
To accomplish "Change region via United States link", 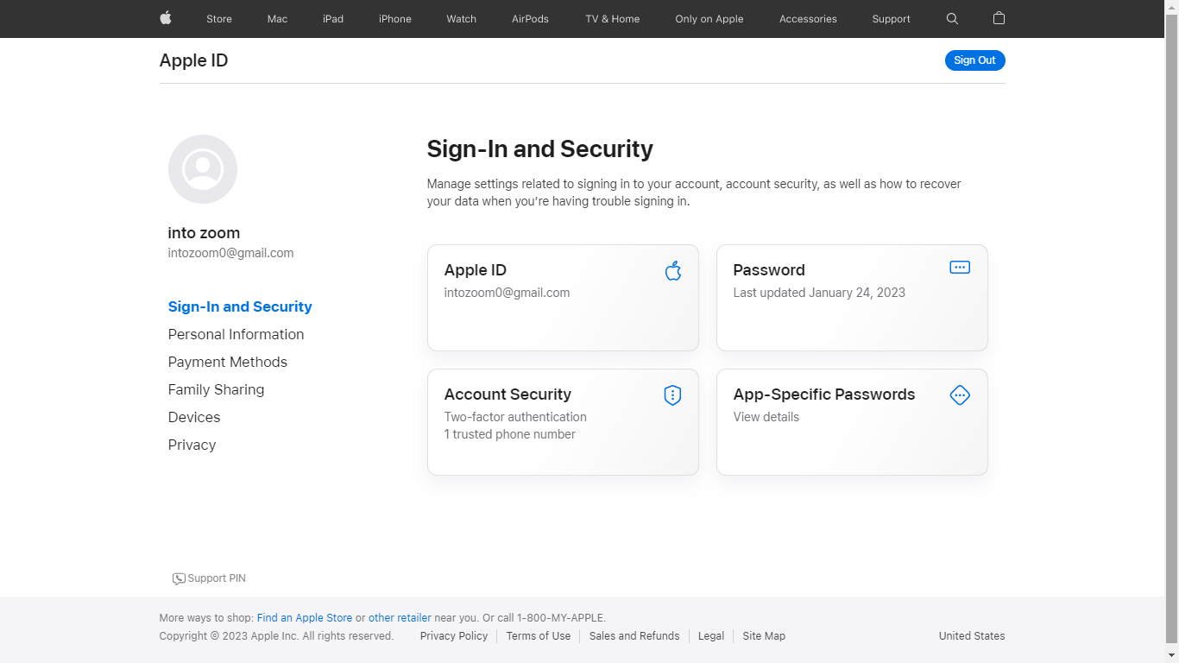I will tap(972, 636).
